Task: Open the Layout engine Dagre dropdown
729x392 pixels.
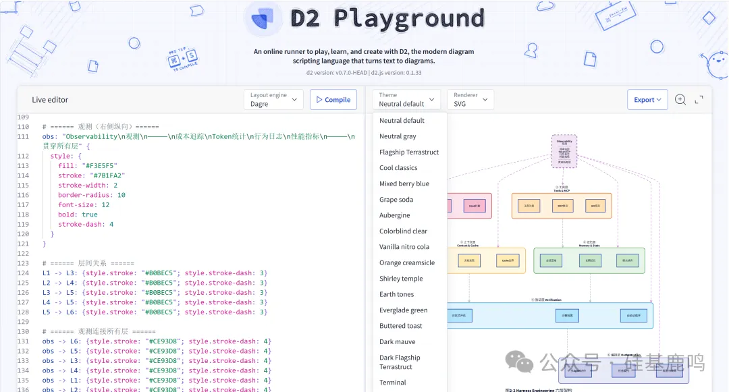Action: pyautogui.click(x=273, y=100)
